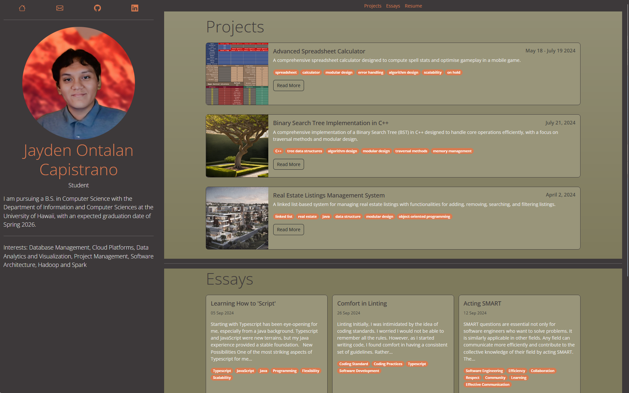Select the spreadsheet tag
This screenshot has height=393, width=629.
286,72
